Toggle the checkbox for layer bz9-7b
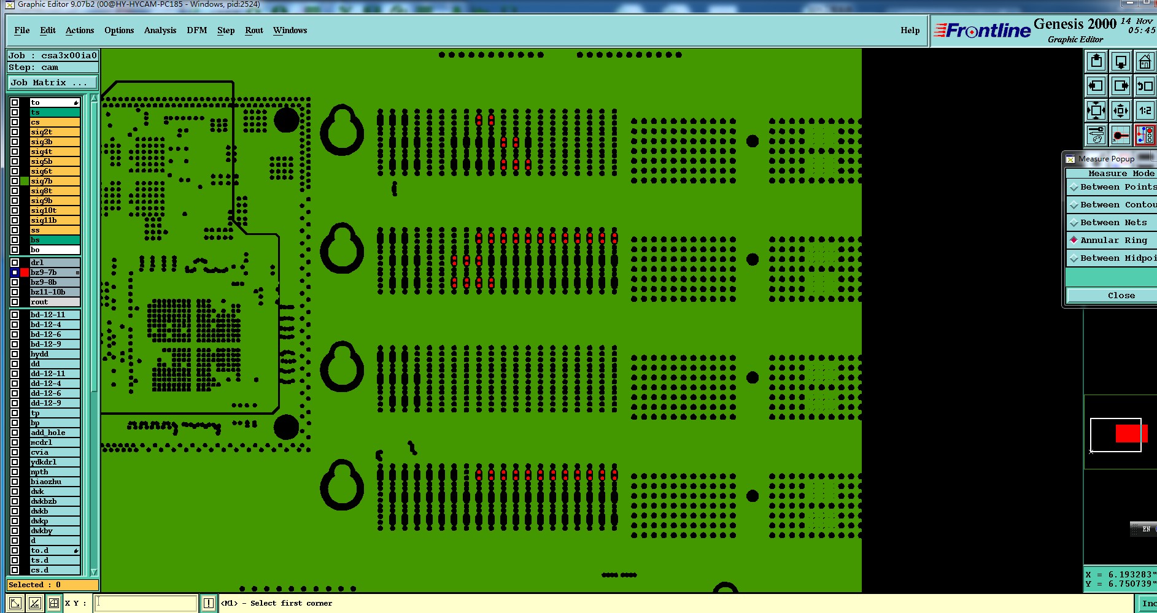 (15, 272)
